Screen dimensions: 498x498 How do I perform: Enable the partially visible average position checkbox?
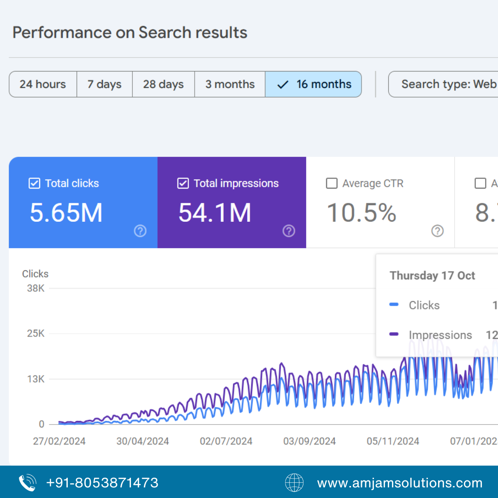coord(480,184)
